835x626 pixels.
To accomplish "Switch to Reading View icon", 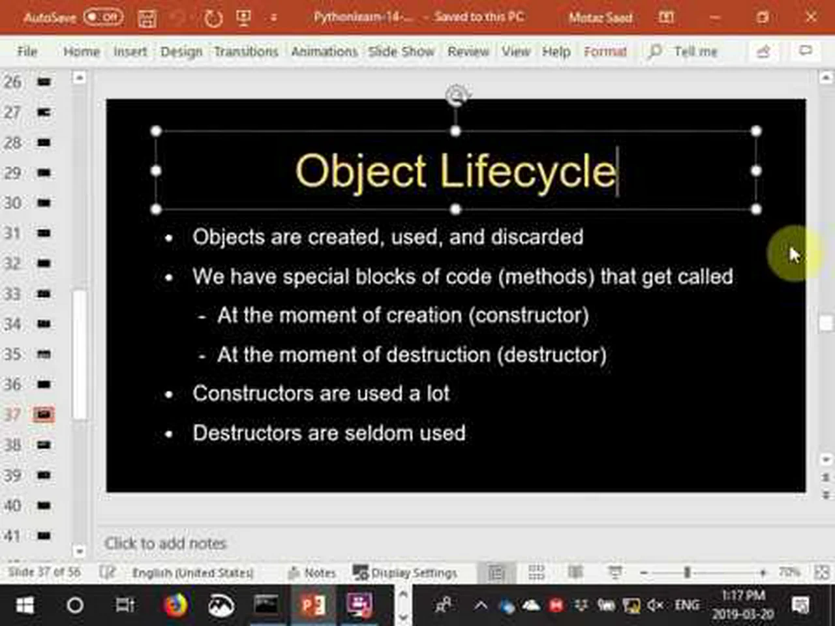I will click(575, 573).
